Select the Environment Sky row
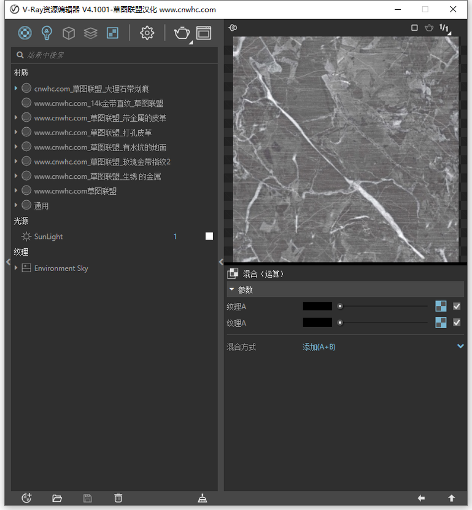472x510 pixels. click(114, 268)
